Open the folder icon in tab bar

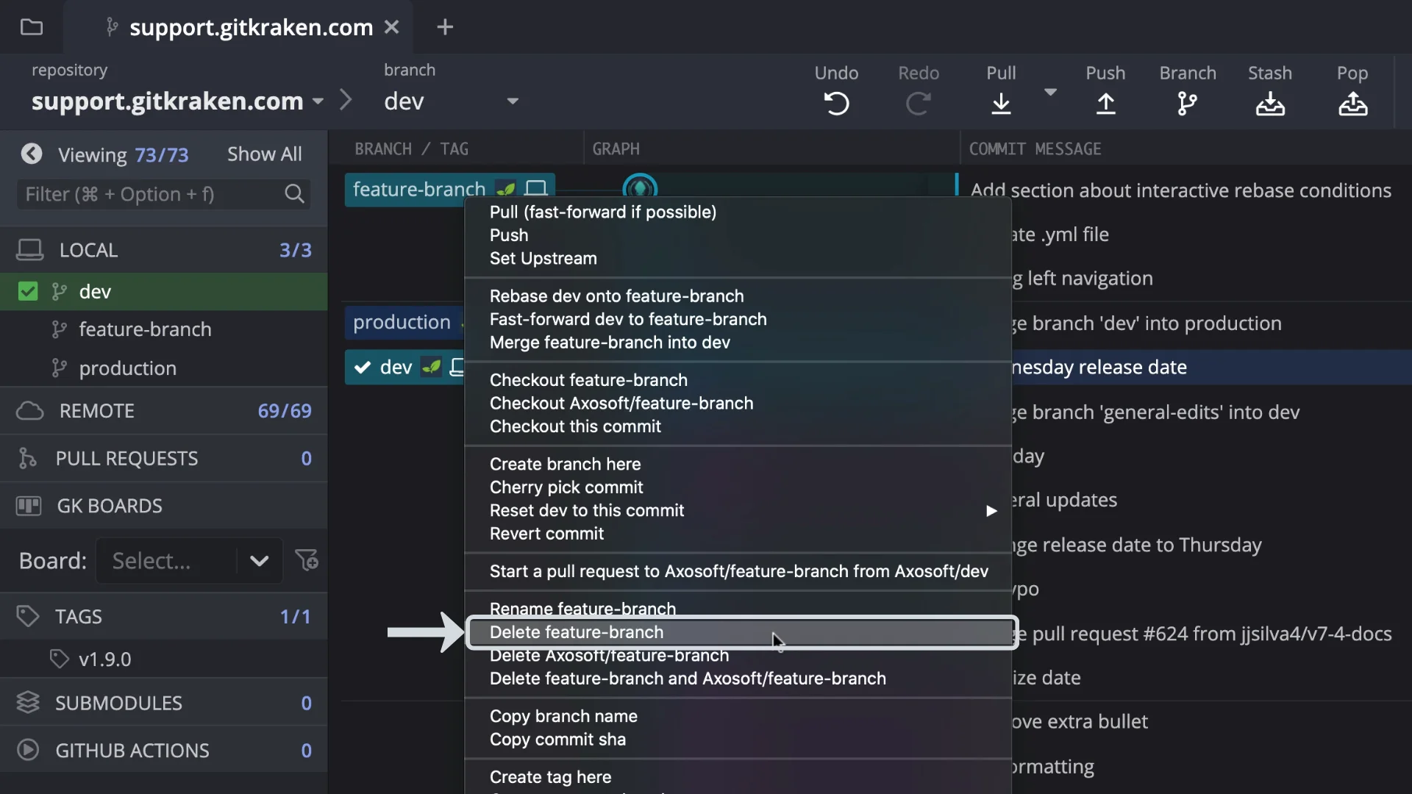pyautogui.click(x=31, y=27)
